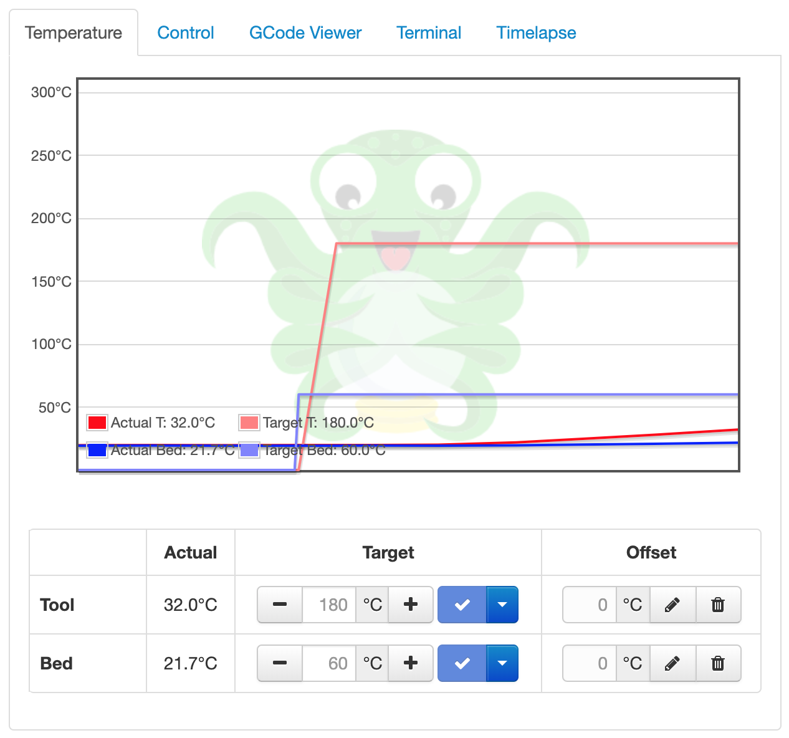
Task: Decrease the Bed target temperature with minus
Action: (280, 663)
